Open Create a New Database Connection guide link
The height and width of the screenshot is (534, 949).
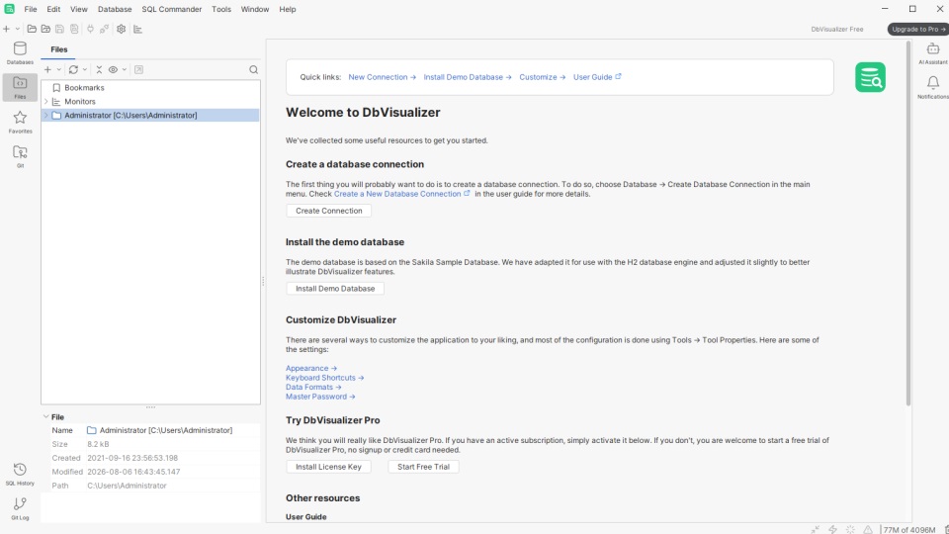[402, 194]
